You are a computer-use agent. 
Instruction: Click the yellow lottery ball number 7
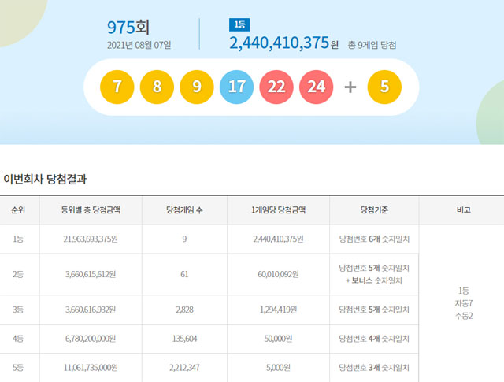click(x=117, y=87)
